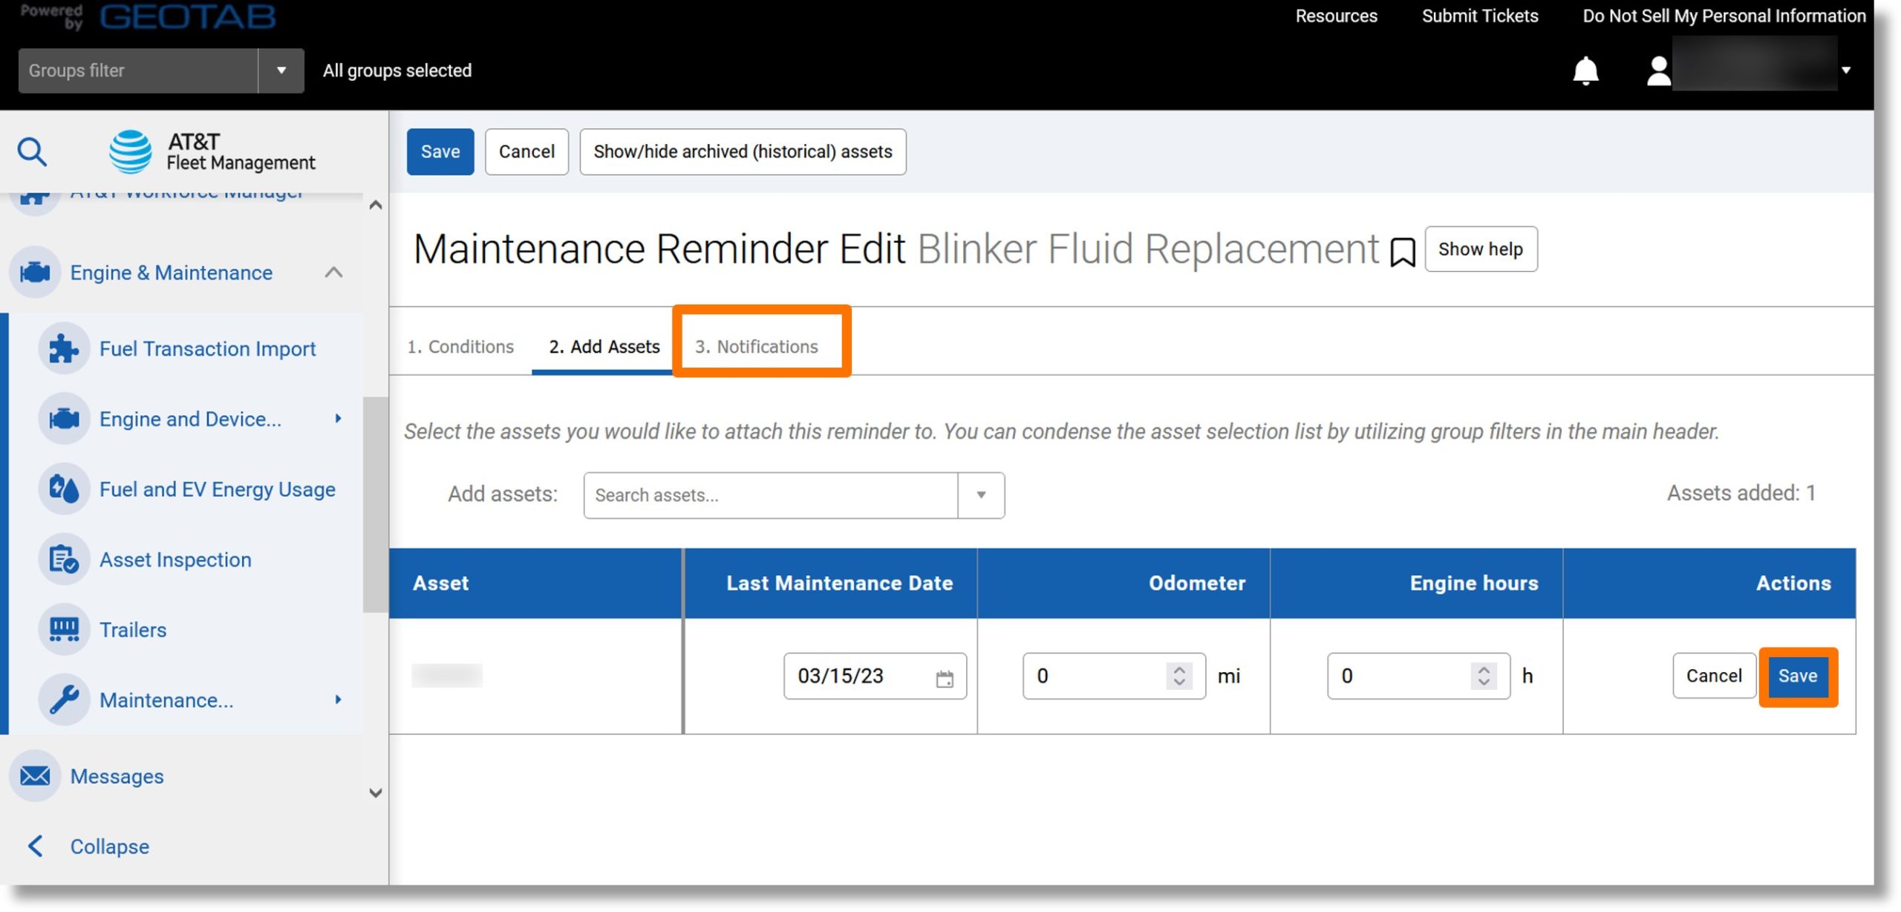
Task: Click the 'Assets added: 1' text
Action: tap(1741, 493)
